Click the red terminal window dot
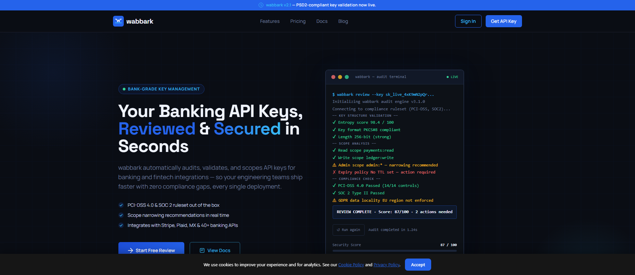The height and width of the screenshot is (275, 635). click(x=333, y=77)
